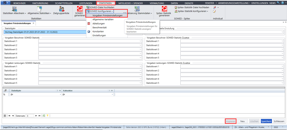Switch to the LEISTUNGEN ribbon tab
This screenshot has width=287, height=130.
point(86,3)
